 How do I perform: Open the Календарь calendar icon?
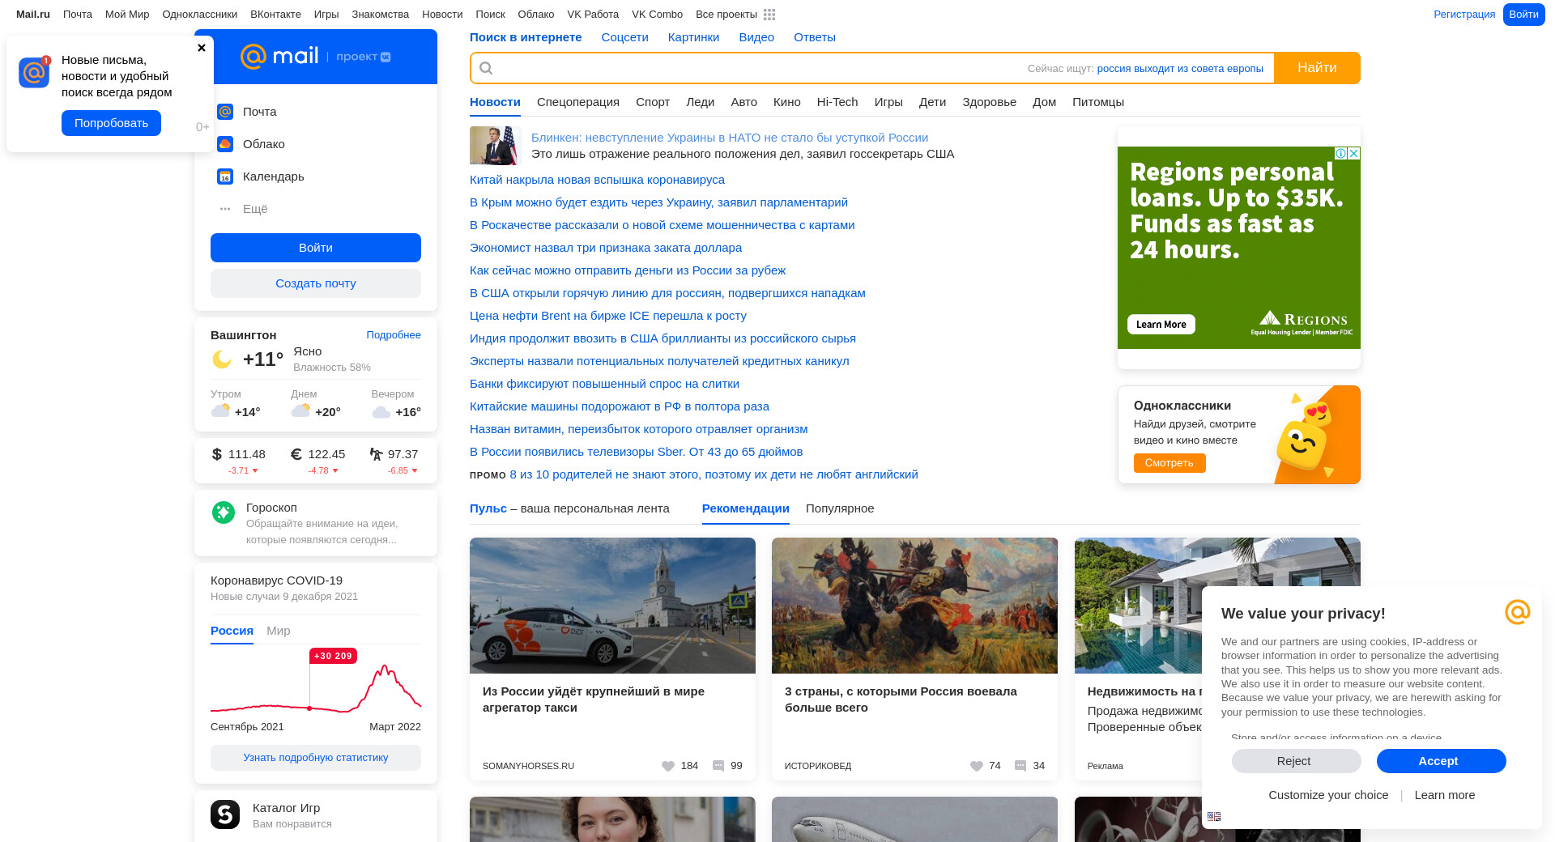coord(225,176)
